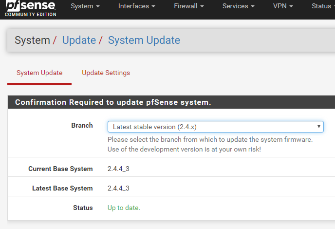Click the development version risk warning text
The width and height of the screenshot is (335, 229).
point(184,149)
